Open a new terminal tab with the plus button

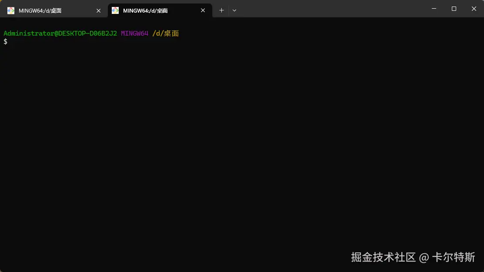click(221, 10)
